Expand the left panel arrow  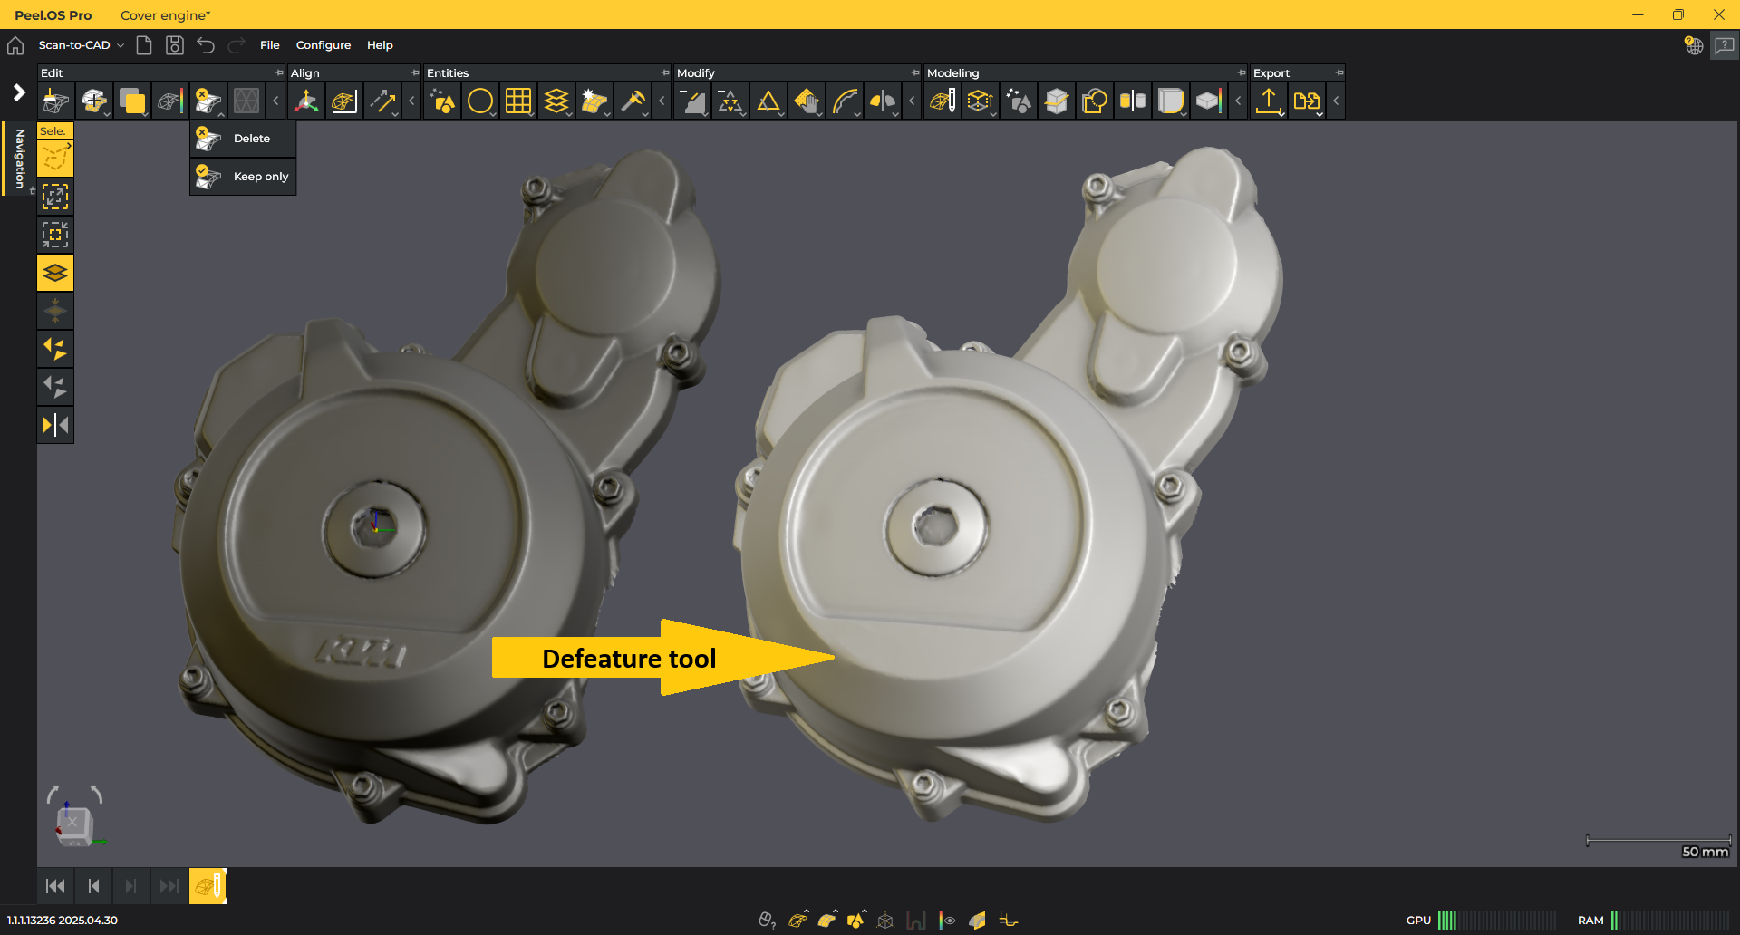click(18, 92)
